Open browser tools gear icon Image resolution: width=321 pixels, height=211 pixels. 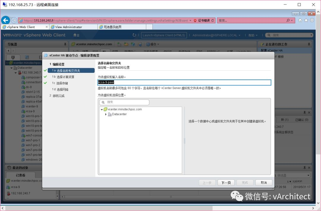tap(312, 20)
